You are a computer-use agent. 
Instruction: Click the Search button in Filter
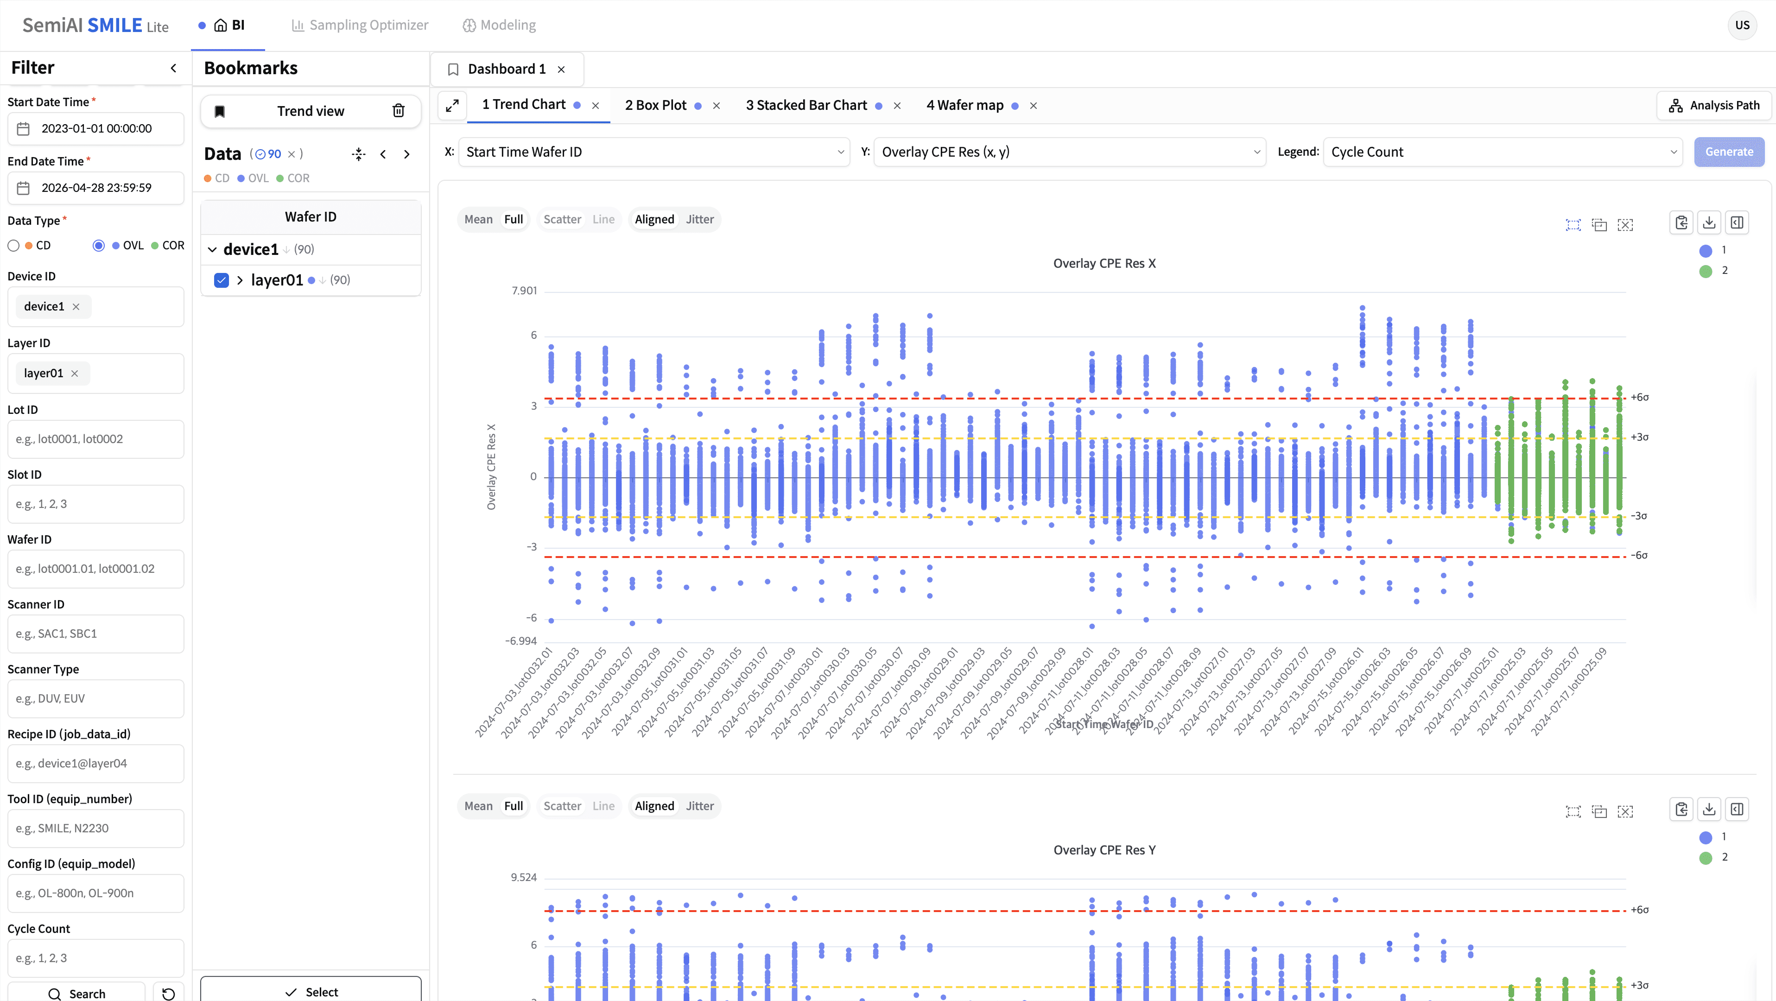(x=76, y=993)
